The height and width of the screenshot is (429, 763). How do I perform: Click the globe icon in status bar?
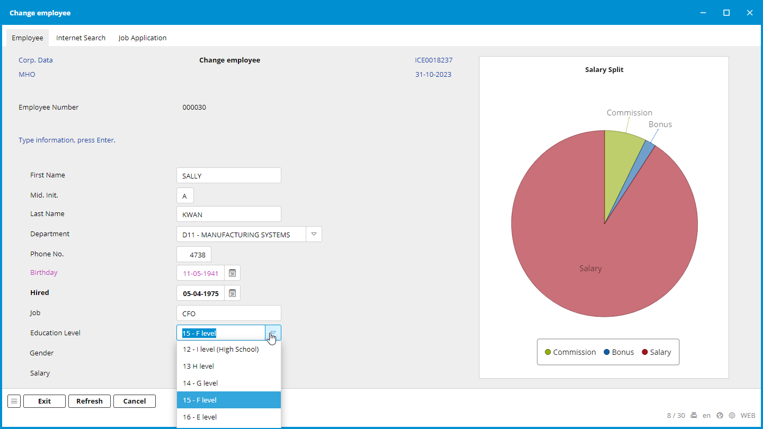[x=720, y=416]
